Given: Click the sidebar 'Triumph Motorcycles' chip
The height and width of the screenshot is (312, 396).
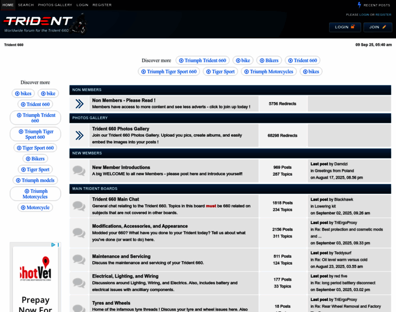Looking at the screenshot, I should point(35,194).
